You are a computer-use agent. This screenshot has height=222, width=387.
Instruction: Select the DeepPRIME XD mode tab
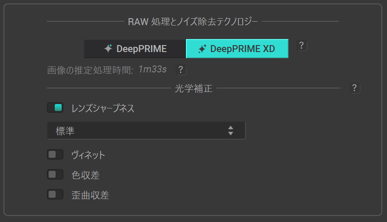[237, 49]
